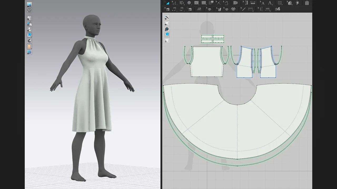Click the last icon in second toolbar row
The height and width of the screenshot is (189, 337).
(x=277, y=9)
